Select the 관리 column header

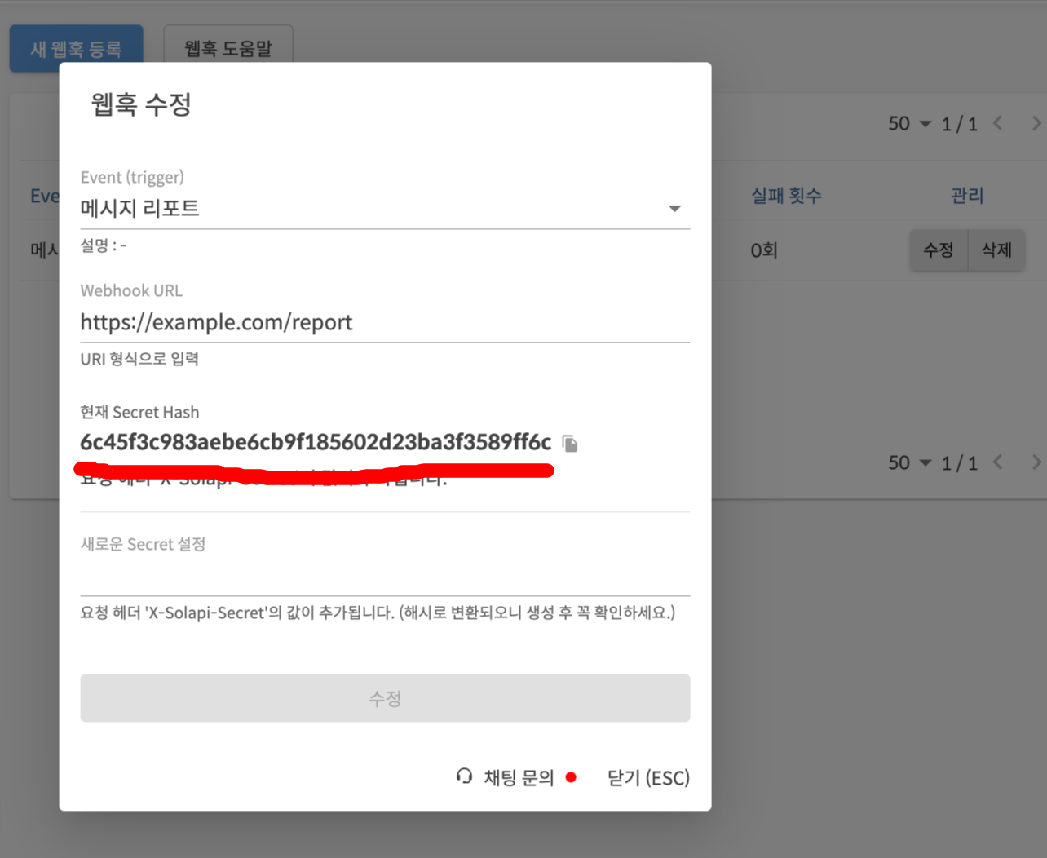tap(967, 196)
